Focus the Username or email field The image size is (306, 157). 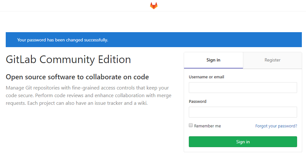243,88
